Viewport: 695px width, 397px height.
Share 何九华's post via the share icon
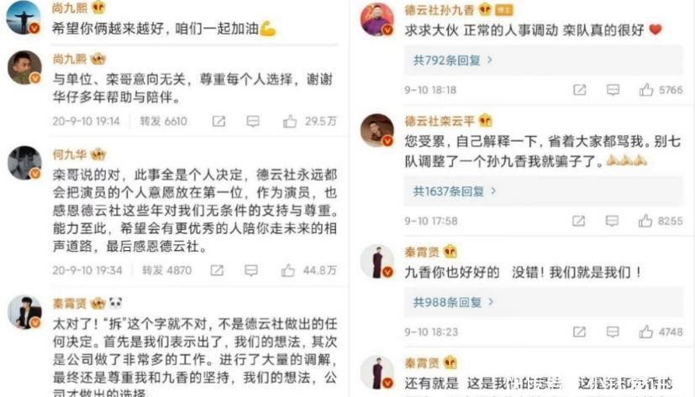pyautogui.click(x=217, y=270)
